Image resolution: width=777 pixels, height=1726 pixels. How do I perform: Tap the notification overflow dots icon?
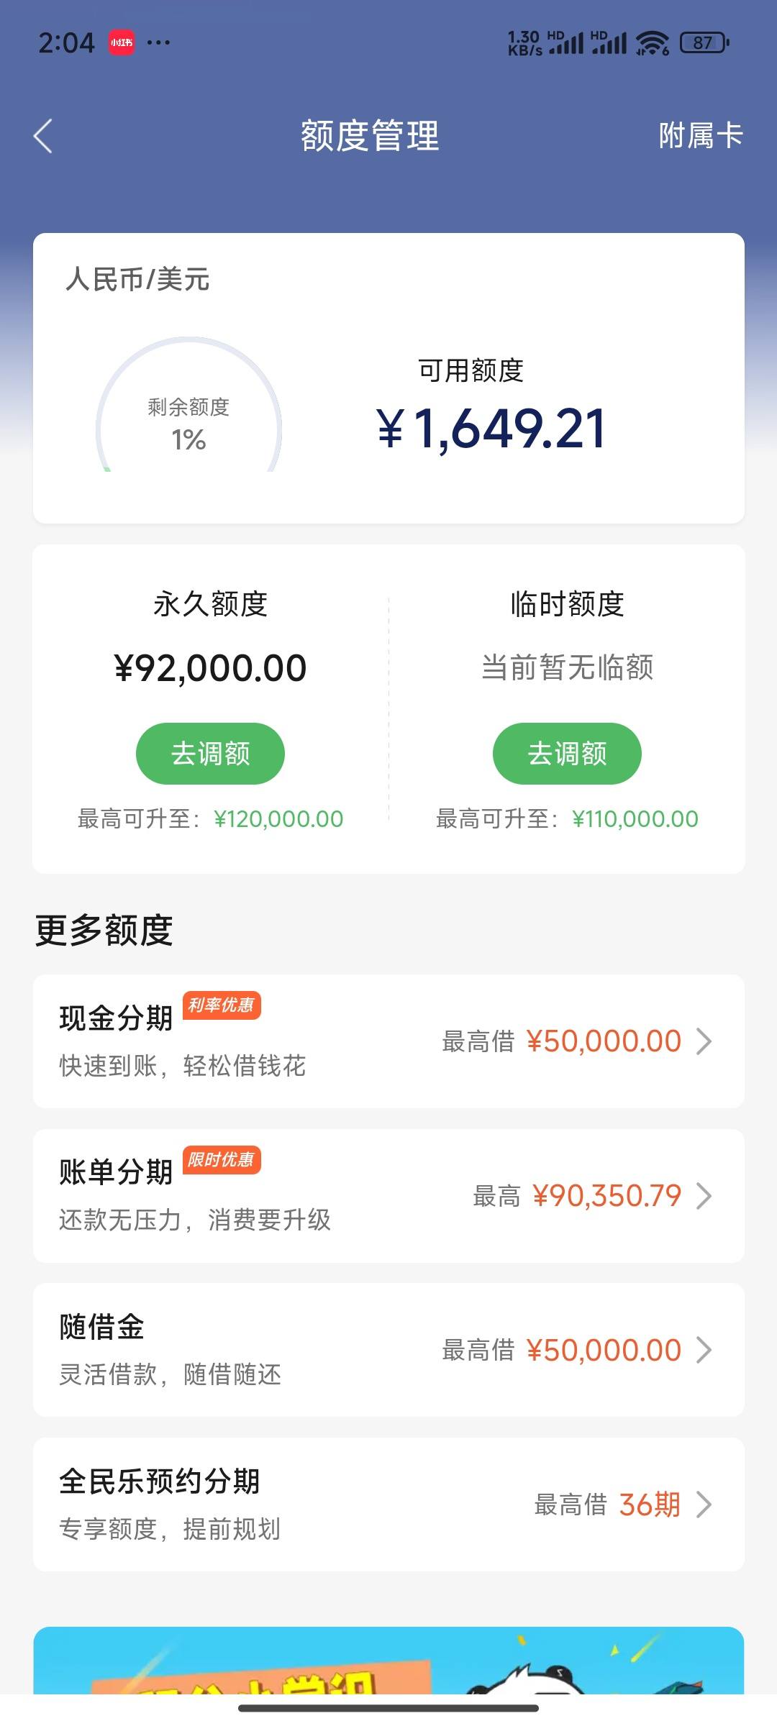[x=158, y=42]
